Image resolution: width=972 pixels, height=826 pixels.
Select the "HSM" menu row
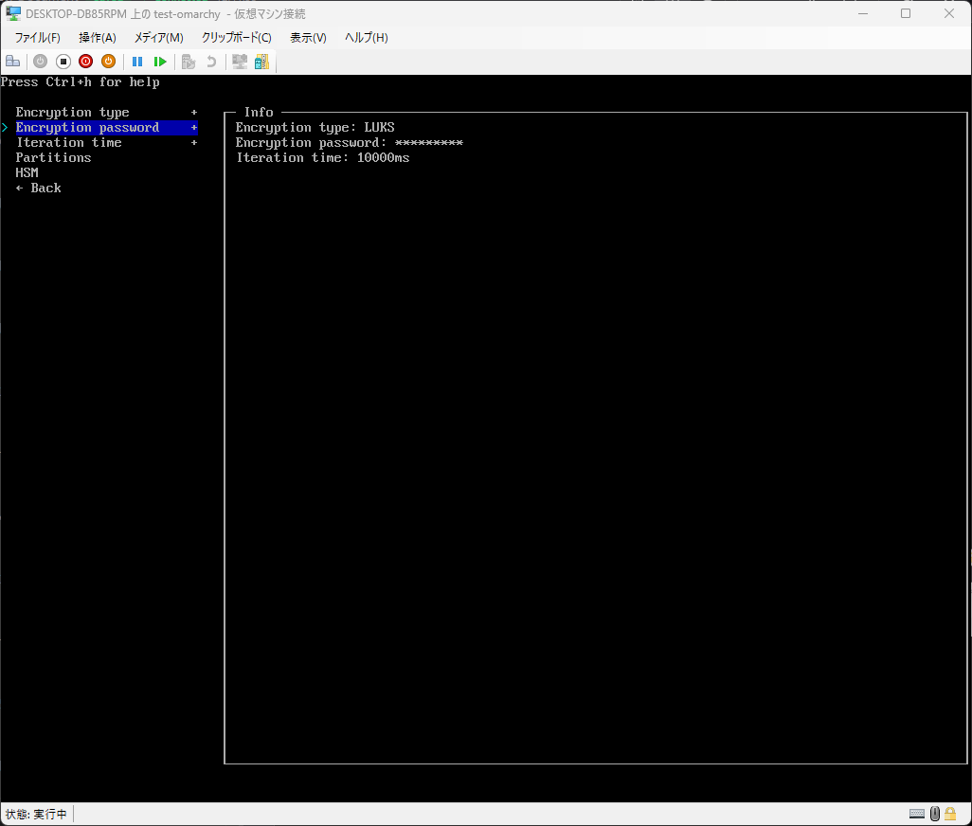pyautogui.click(x=27, y=173)
